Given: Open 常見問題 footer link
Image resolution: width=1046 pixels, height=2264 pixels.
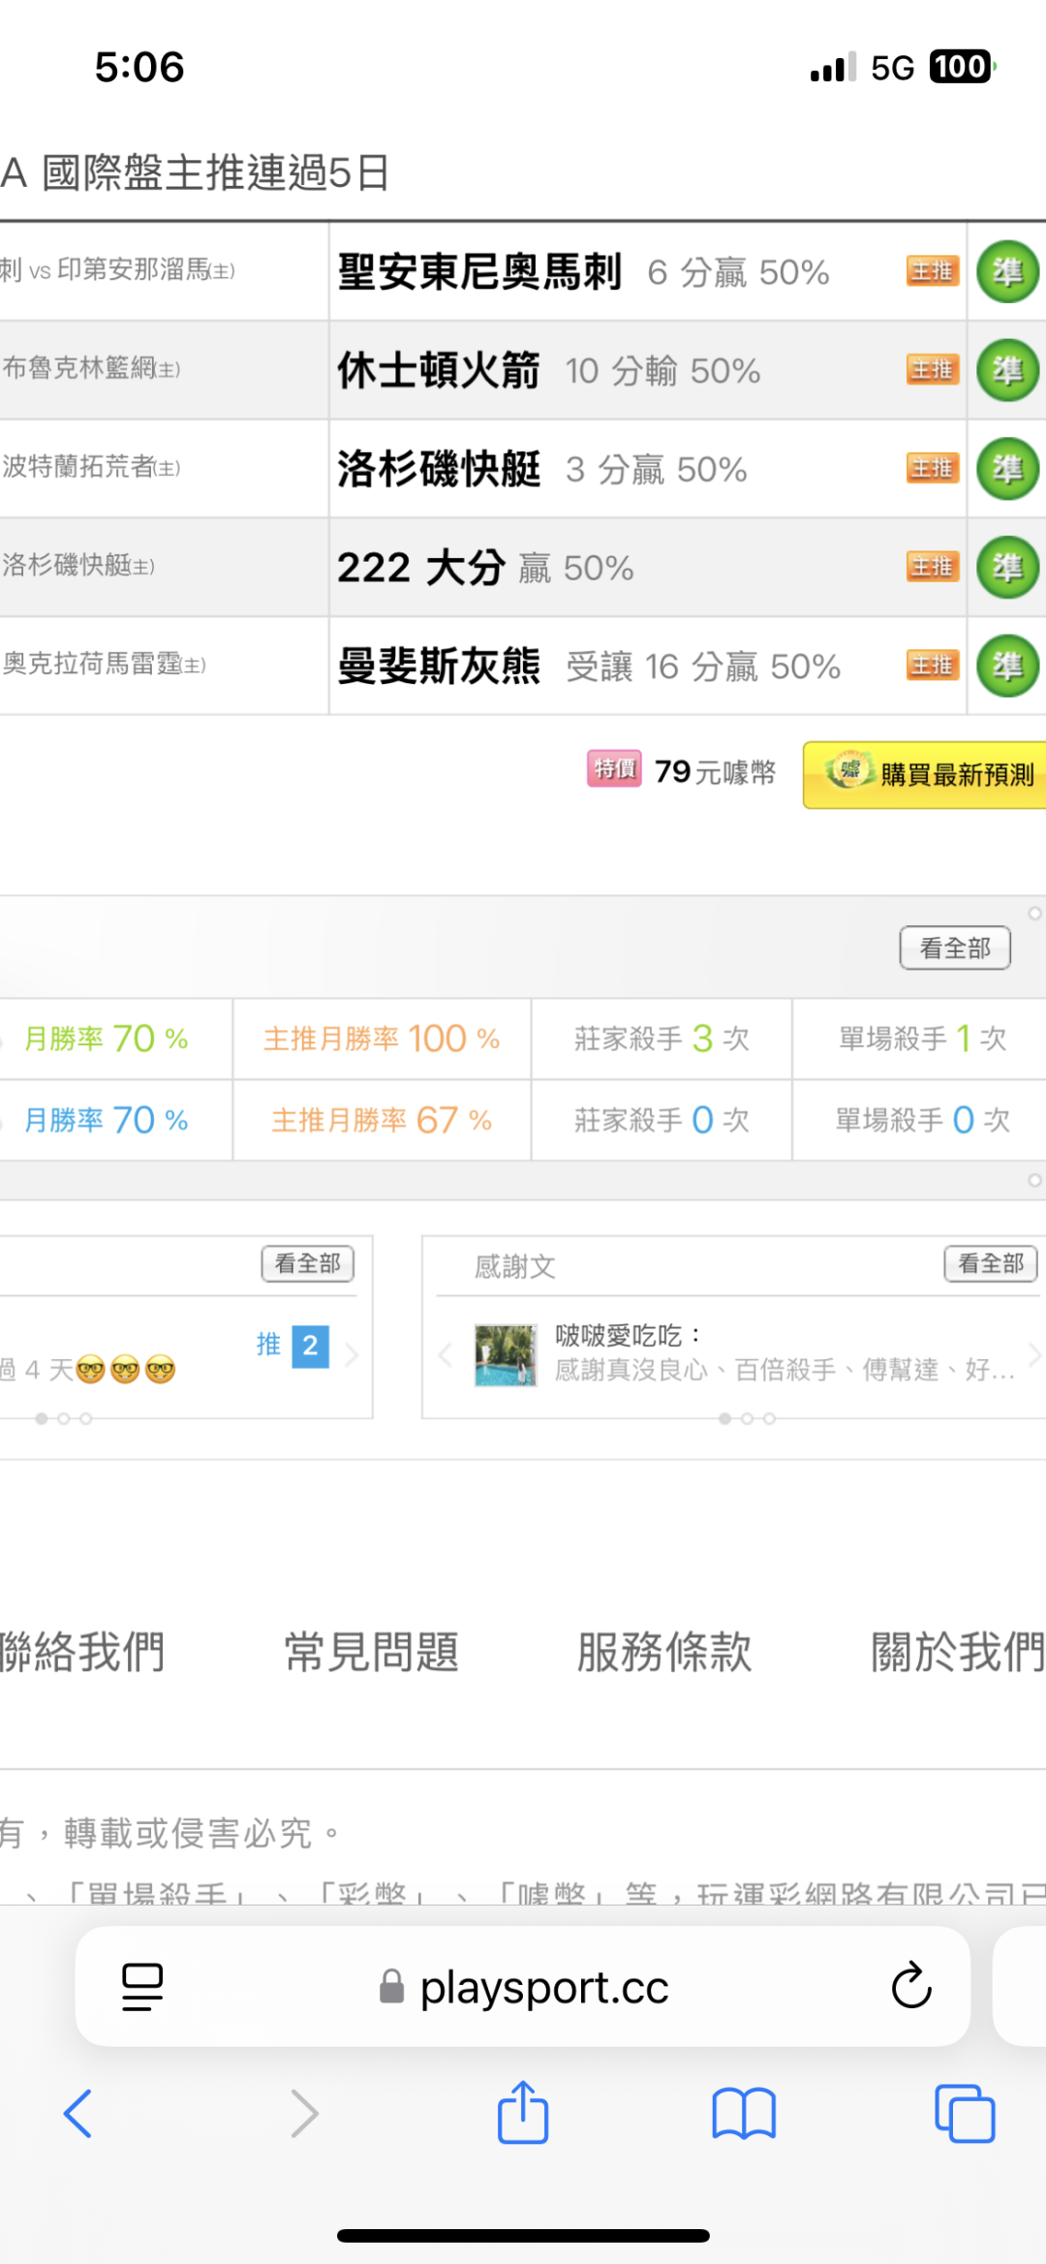Looking at the screenshot, I should coord(371,1652).
